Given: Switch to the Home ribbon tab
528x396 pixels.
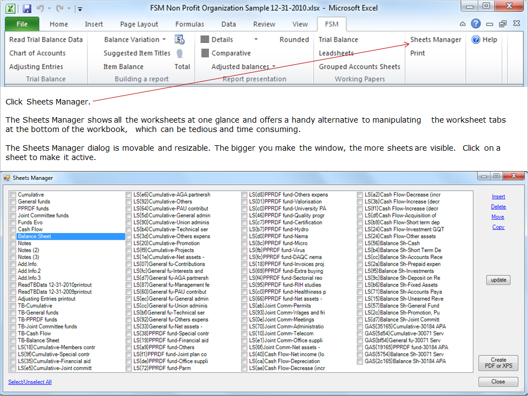Looking at the screenshot, I should 59,24.
